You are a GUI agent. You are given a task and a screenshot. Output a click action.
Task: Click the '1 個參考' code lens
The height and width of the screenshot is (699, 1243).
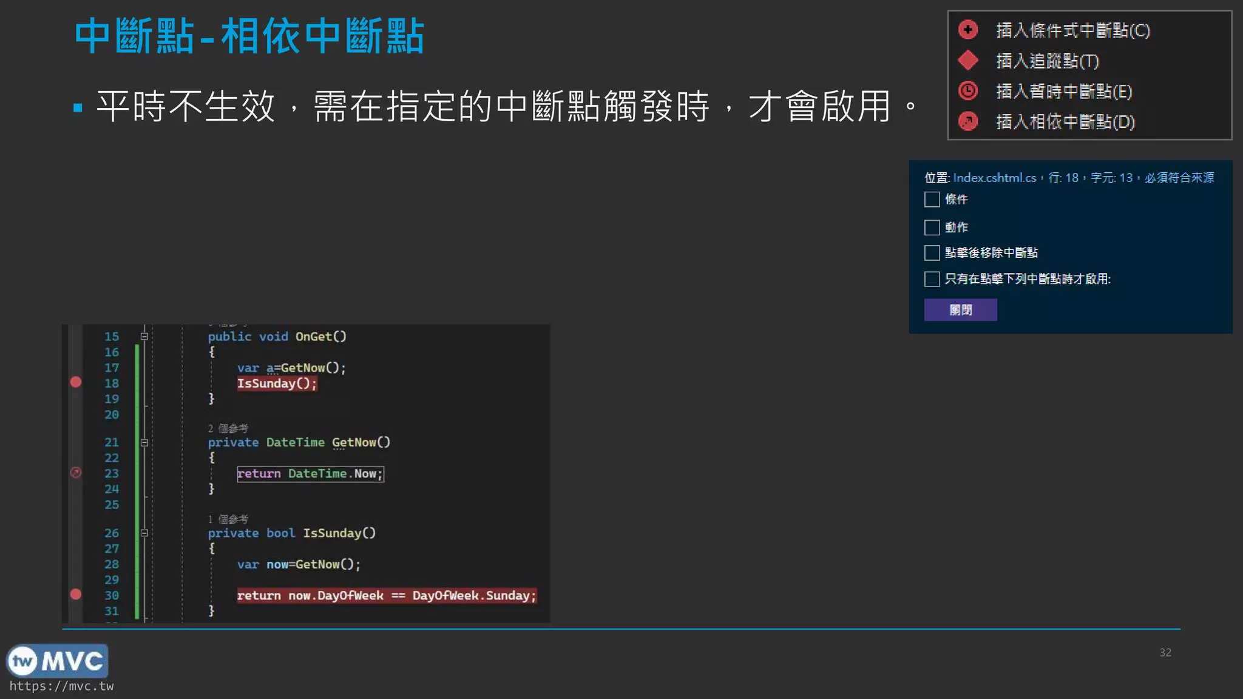228,519
